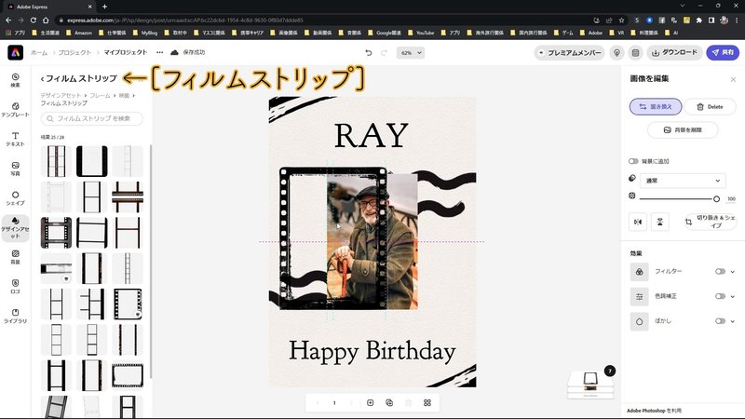Select the first film strip thumbnail
This screenshot has width=745, height=419.
56,161
